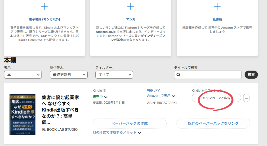Screen dimensions: 267x146
Task: Open the 並べ替え dropdown showing 最終更新日
Action: click(x=69, y=75)
